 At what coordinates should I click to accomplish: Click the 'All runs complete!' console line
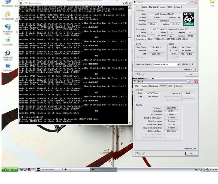(31, 117)
